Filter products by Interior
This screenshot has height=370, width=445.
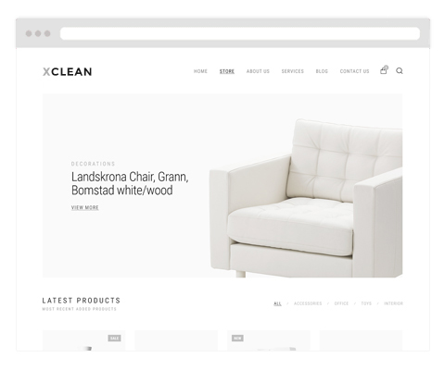(x=393, y=303)
